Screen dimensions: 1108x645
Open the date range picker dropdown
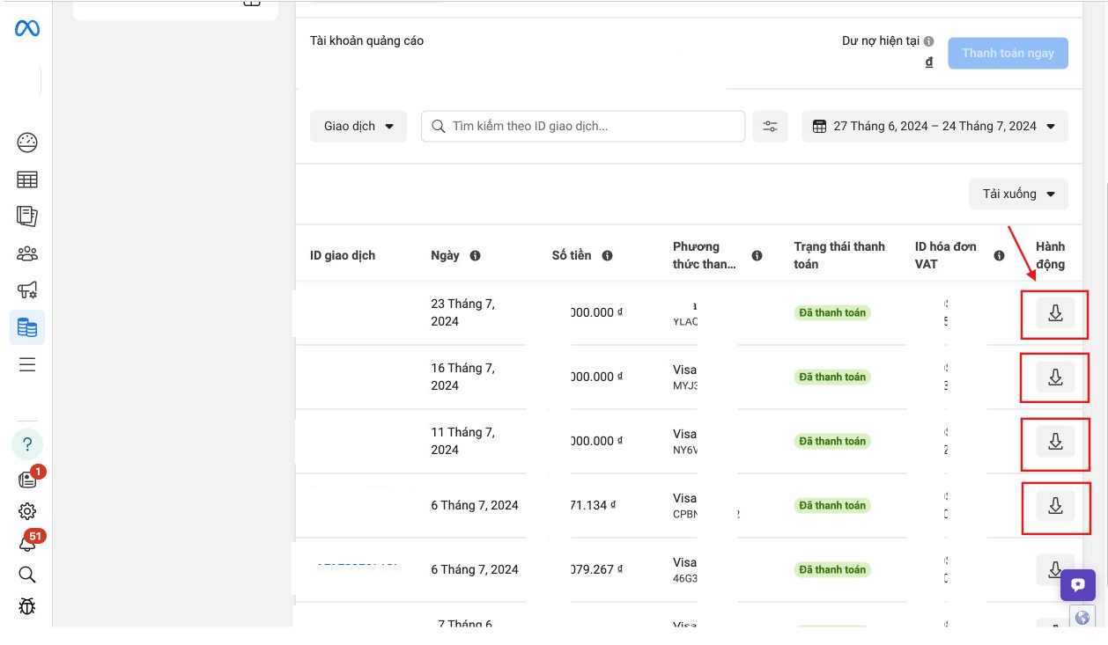click(934, 126)
